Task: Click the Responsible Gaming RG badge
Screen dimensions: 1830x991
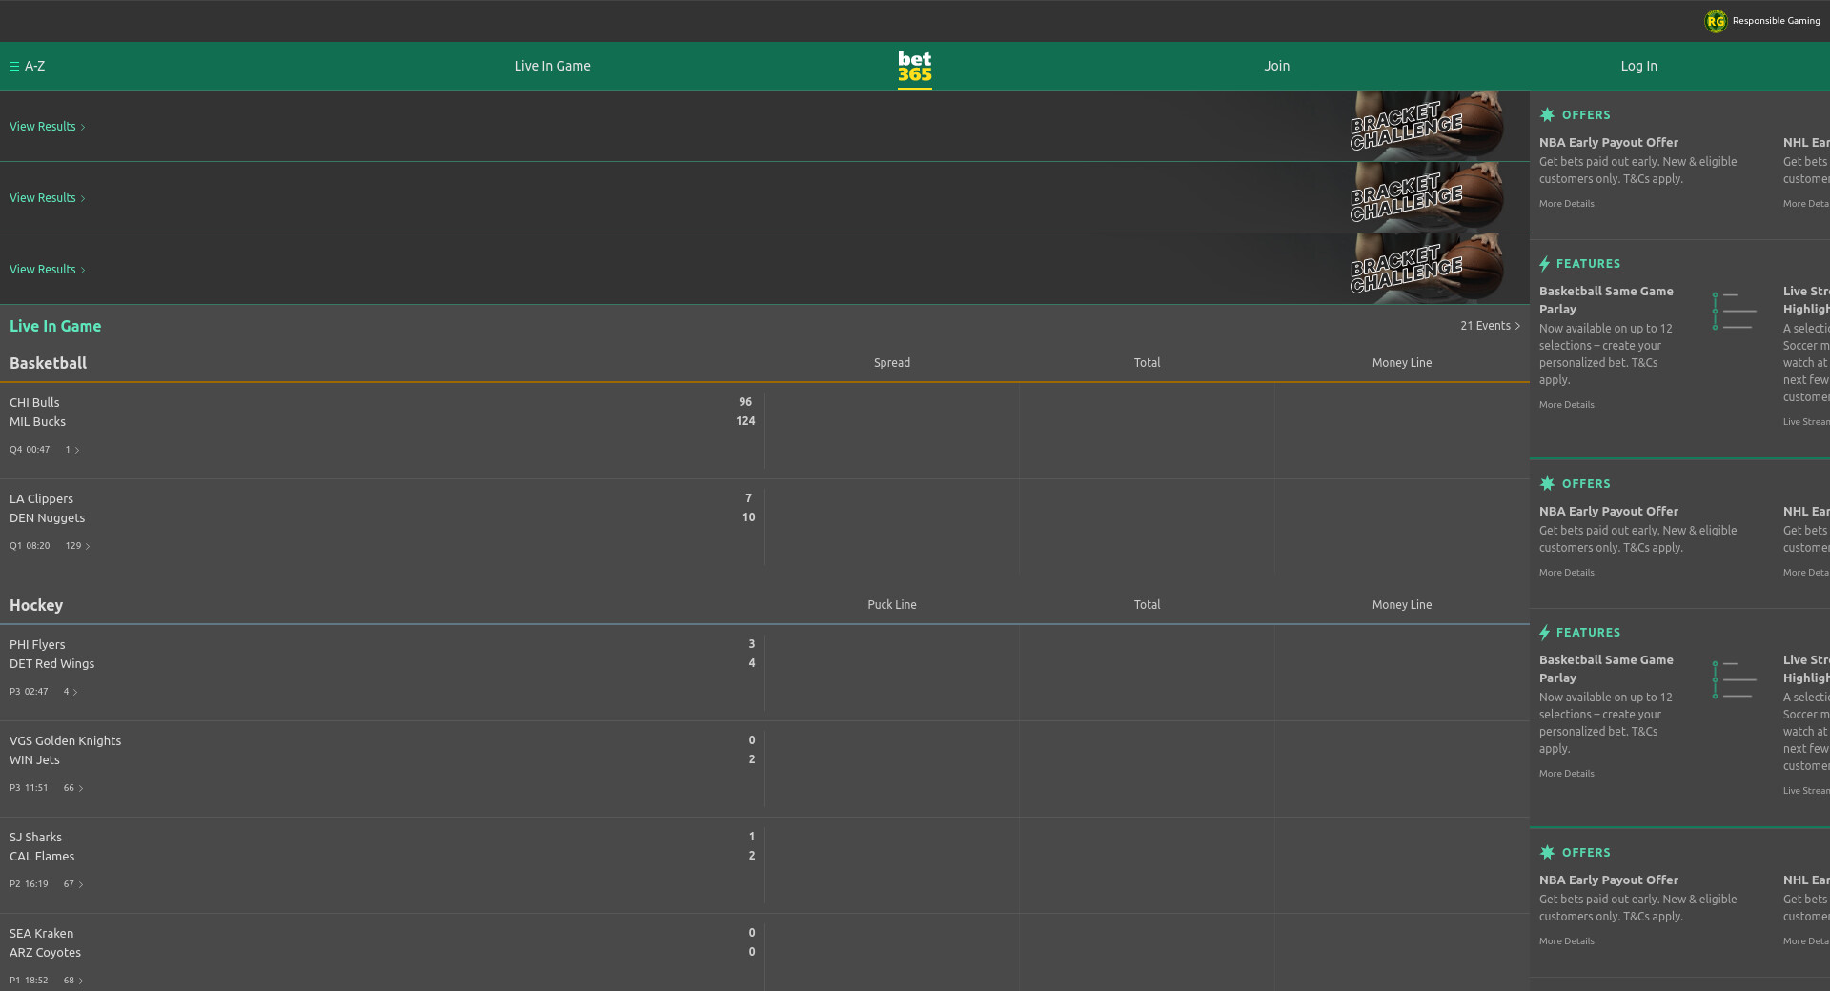Action: tap(1716, 21)
